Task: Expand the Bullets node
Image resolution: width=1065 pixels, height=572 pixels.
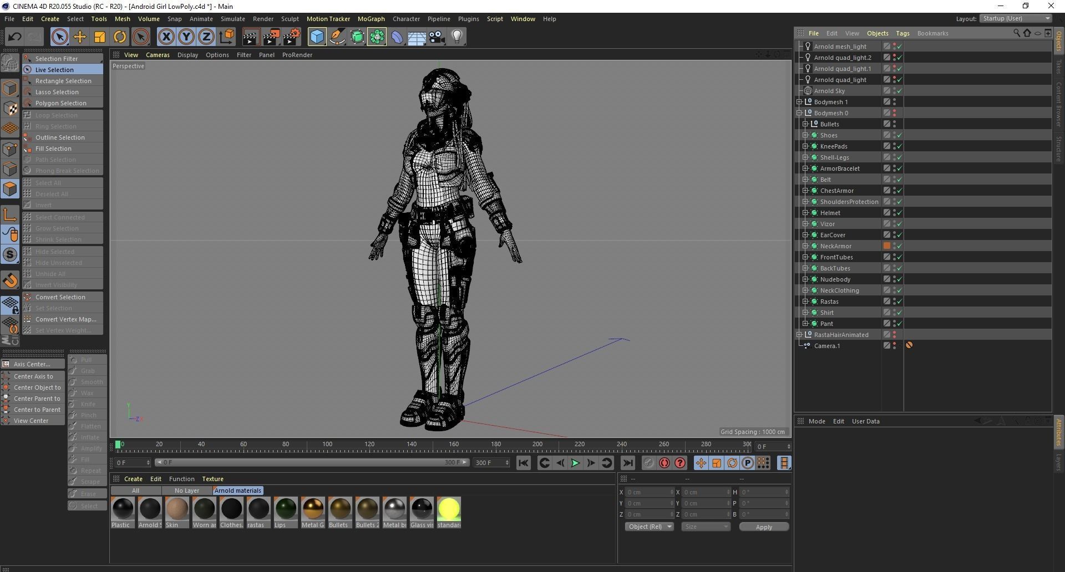Action: pos(805,124)
